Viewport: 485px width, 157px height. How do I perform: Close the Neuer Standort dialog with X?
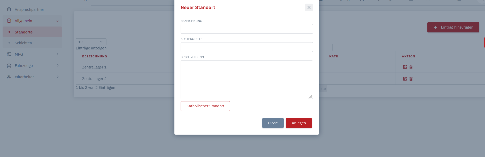click(309, 7)
